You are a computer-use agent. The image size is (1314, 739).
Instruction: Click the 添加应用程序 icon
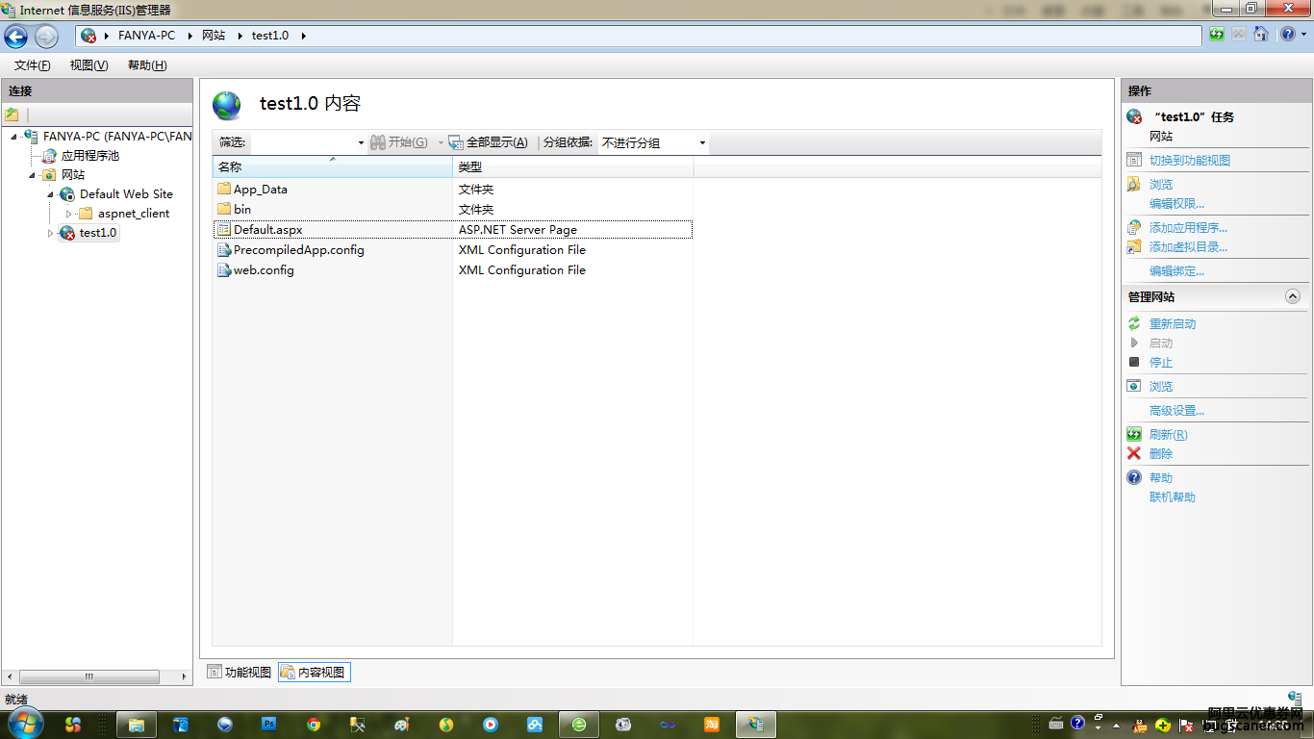1134,228
